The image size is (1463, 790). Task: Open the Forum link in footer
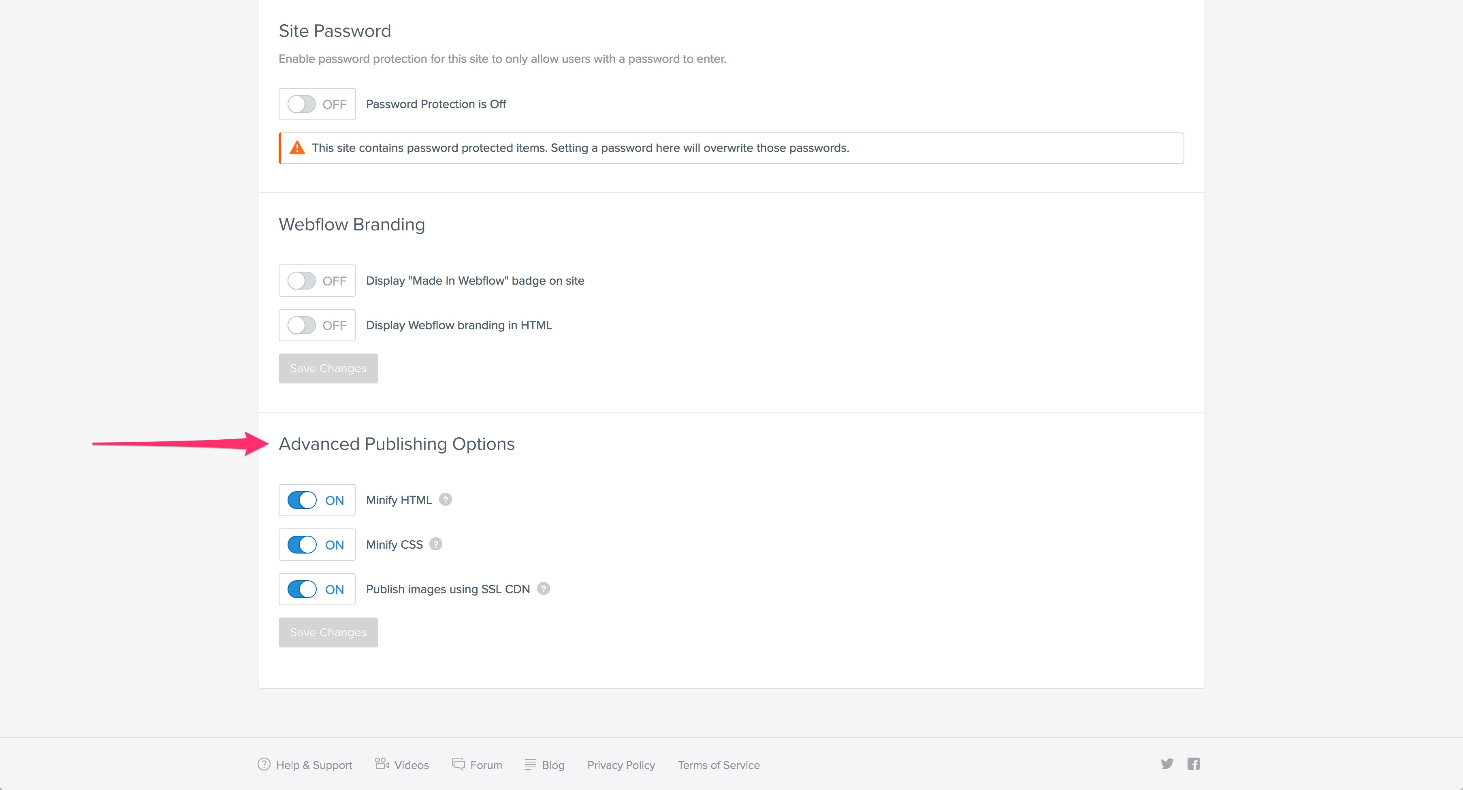486,765
